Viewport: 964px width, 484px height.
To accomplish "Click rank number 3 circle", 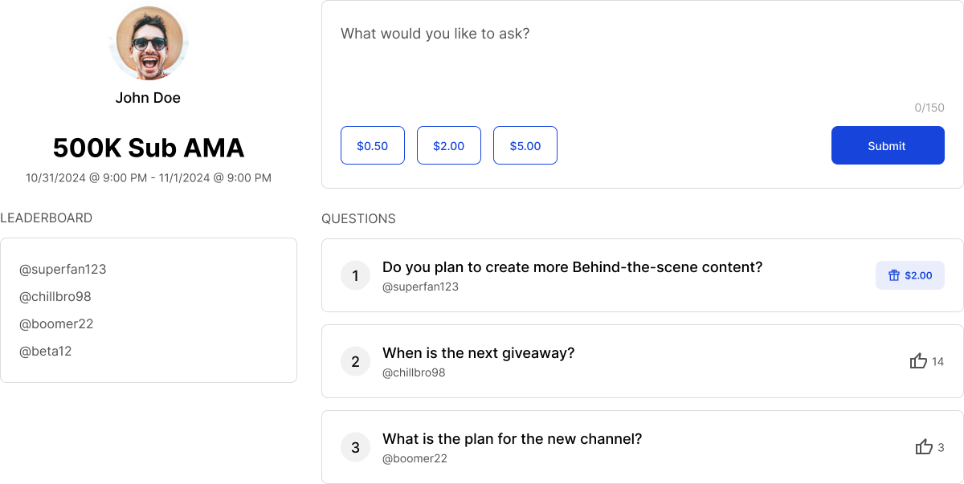I will coord(355,447).
